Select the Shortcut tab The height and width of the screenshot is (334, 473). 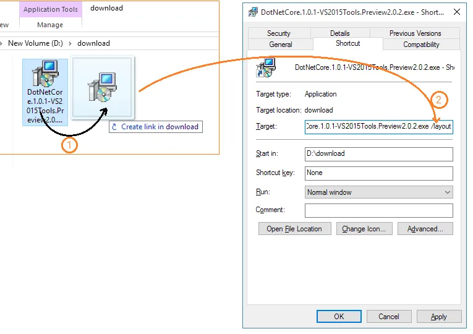pyautogui.click(x=348, y=43)
